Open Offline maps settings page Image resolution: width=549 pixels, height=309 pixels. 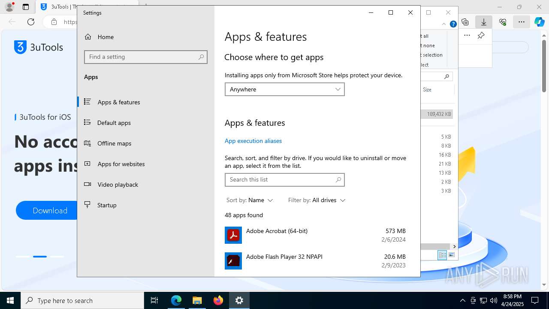pos(145,143)
